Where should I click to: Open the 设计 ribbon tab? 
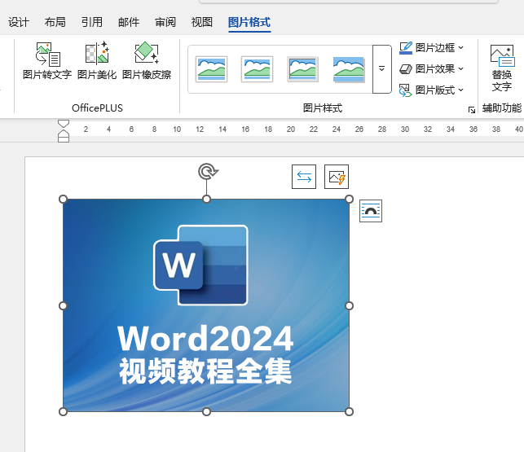[x=19, y=22]
